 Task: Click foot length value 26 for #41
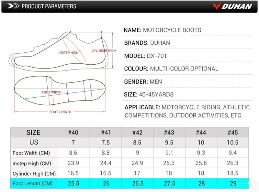pyautogui.click(x=106, y=183)
